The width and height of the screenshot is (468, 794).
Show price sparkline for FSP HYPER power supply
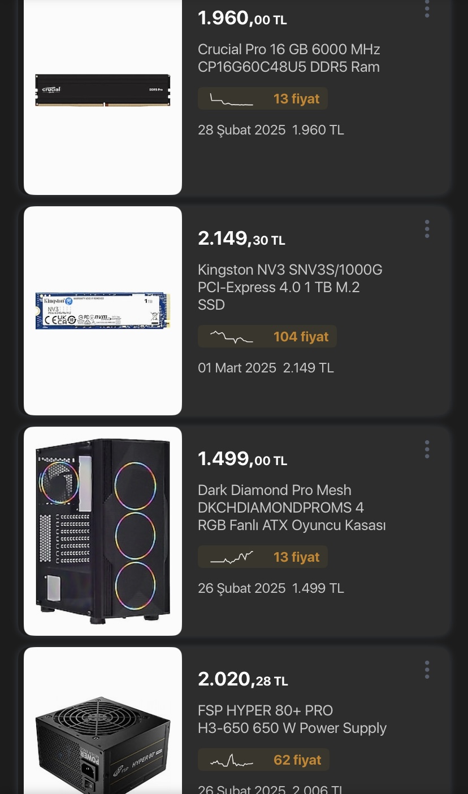tap(231, 761)
